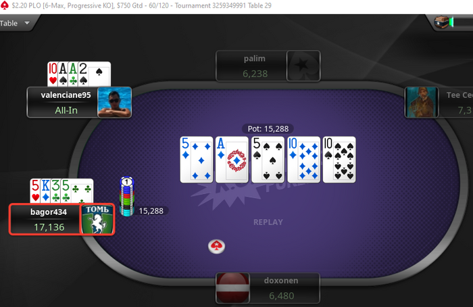Screen dimensions: 473x307
Task: Select the ace of diamonds board card
Action: [x=232, y=160]
